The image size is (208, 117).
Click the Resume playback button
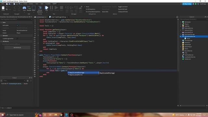(56, 8)
